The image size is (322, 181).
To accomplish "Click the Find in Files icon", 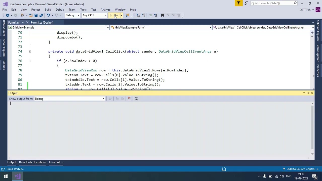I will [x=128, y=15].
